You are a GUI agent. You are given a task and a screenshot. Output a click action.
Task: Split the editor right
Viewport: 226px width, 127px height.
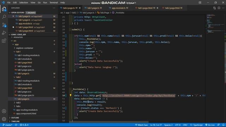pos(219,8)
